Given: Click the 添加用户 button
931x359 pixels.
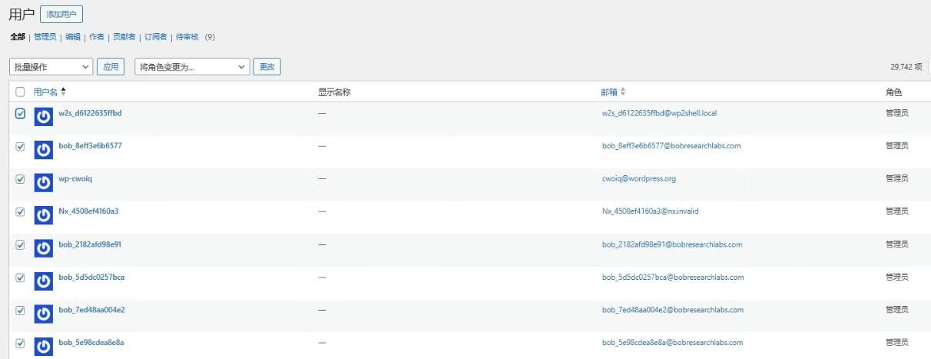Looking at the screenshot, I should (x=61, y=15).
